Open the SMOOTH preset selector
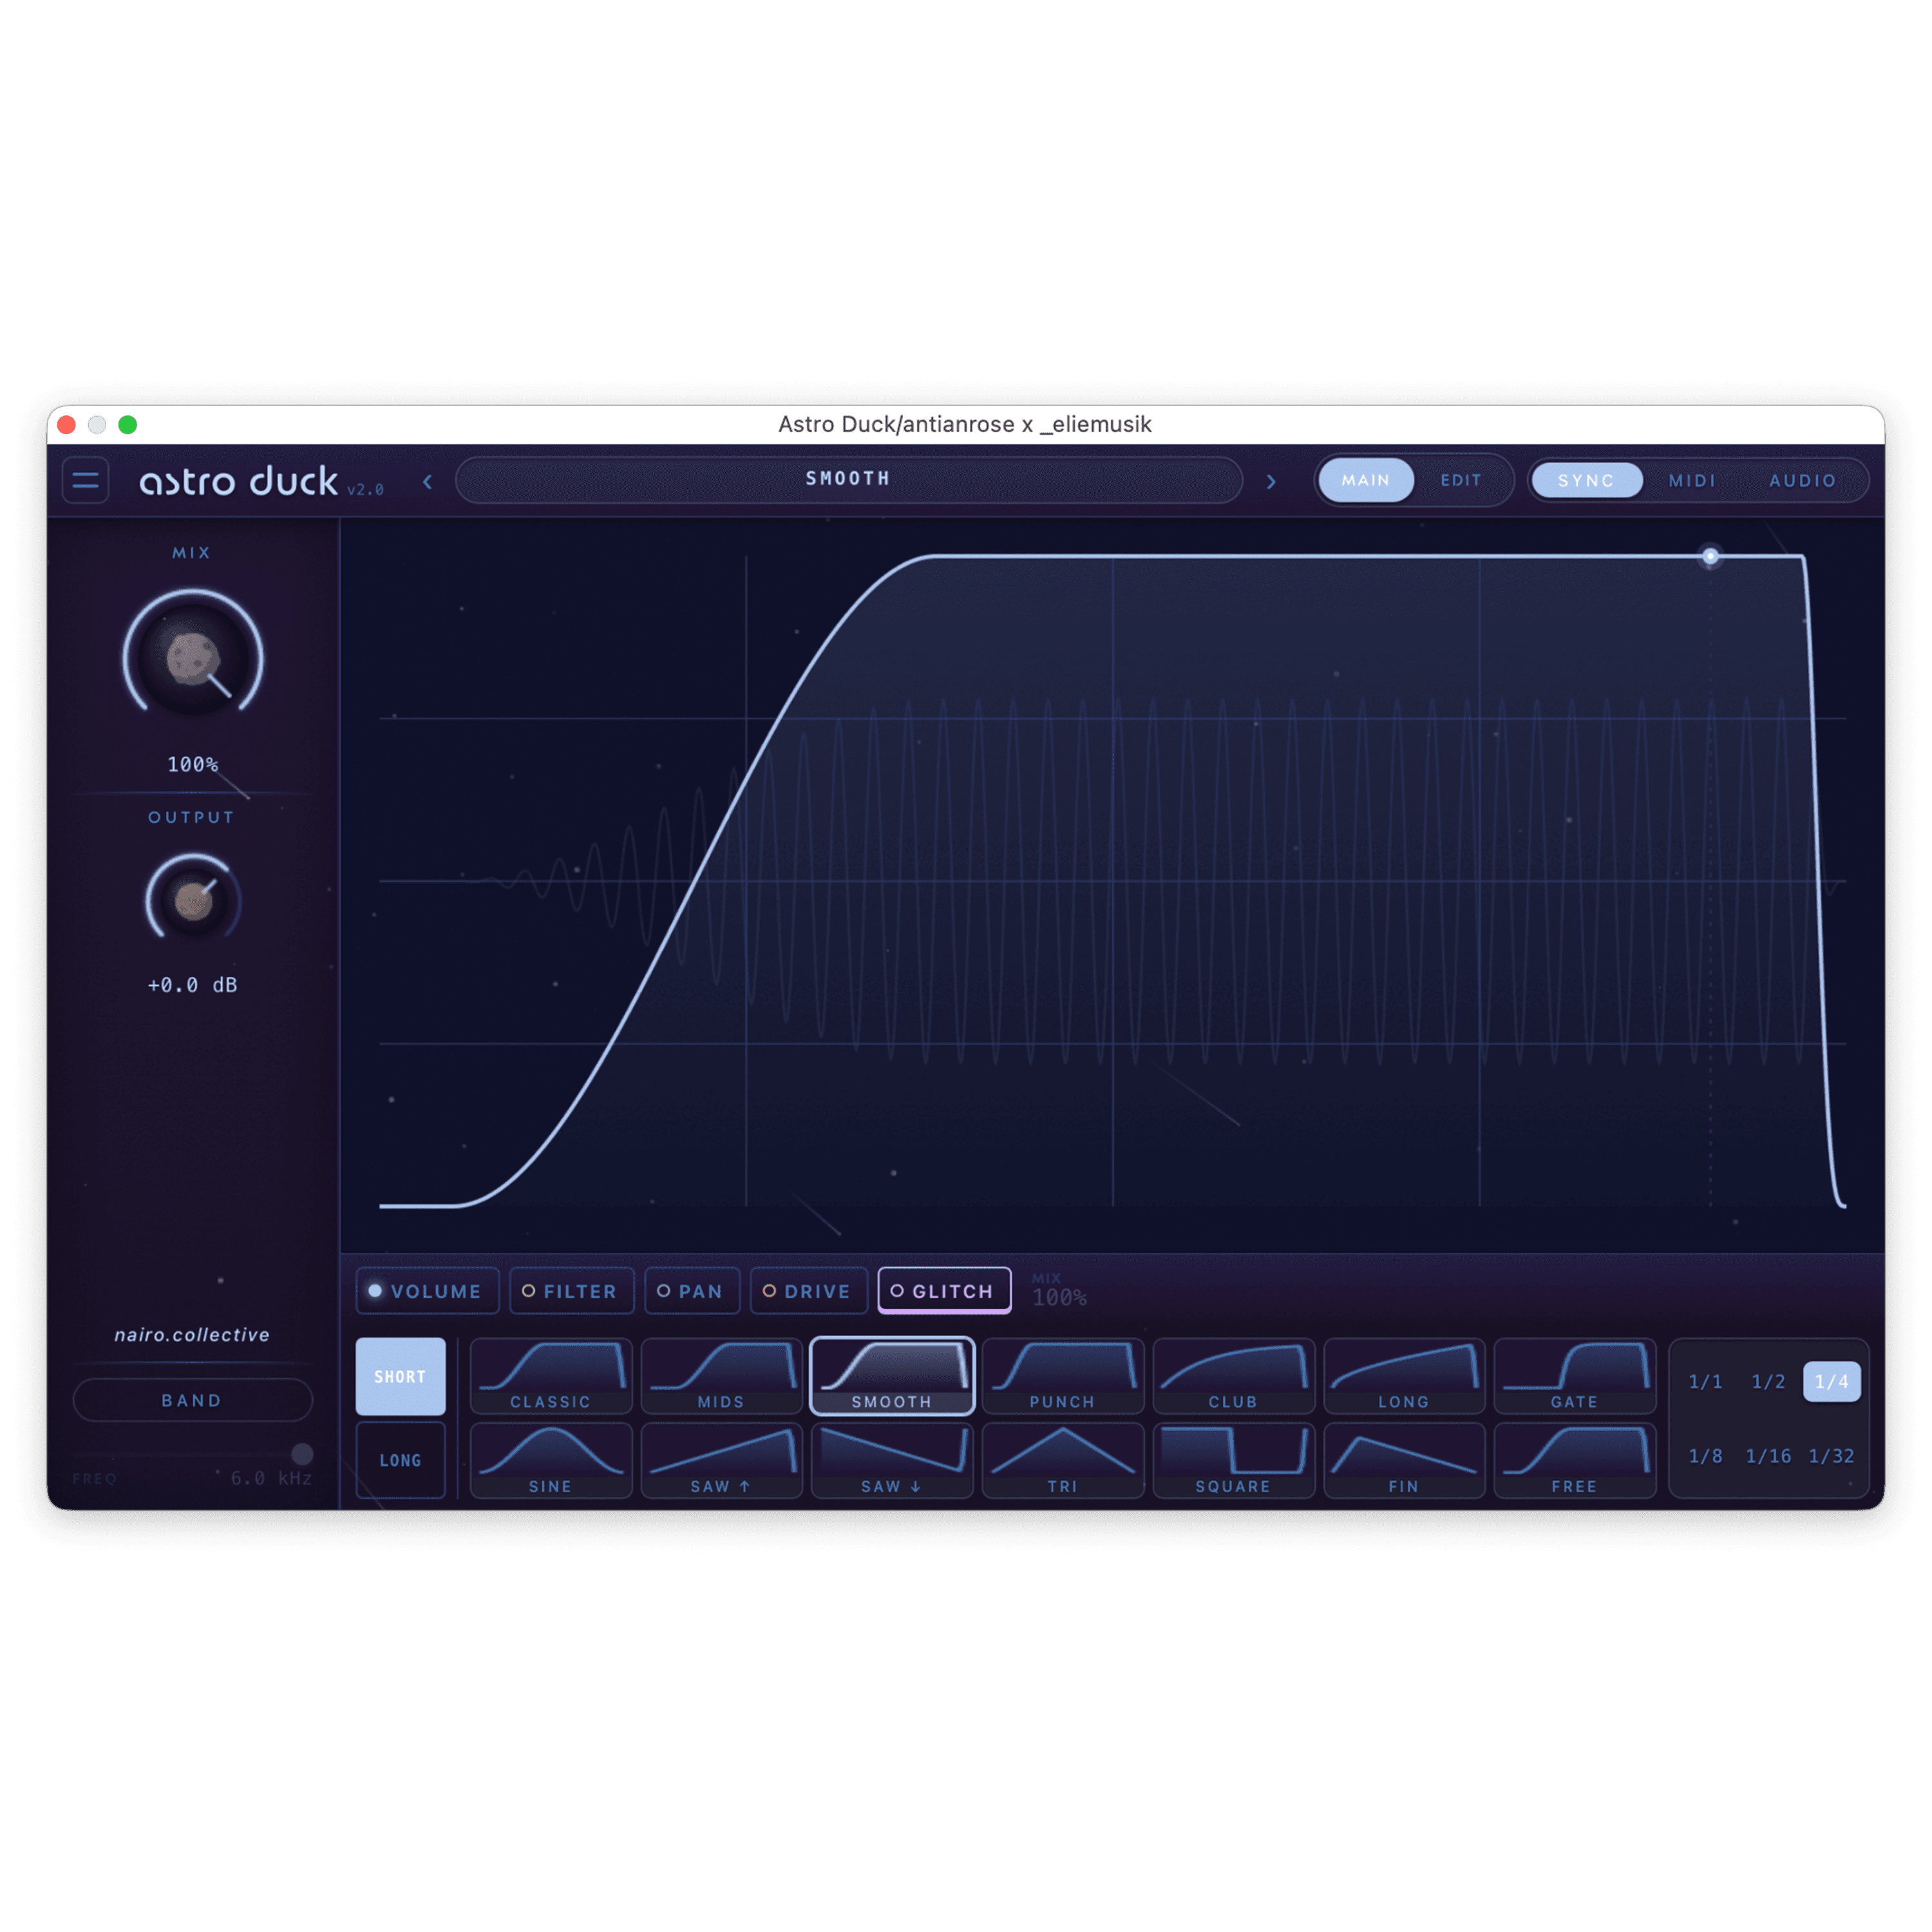 coord(849,480)
